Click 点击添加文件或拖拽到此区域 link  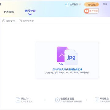[x=67, y=69]
